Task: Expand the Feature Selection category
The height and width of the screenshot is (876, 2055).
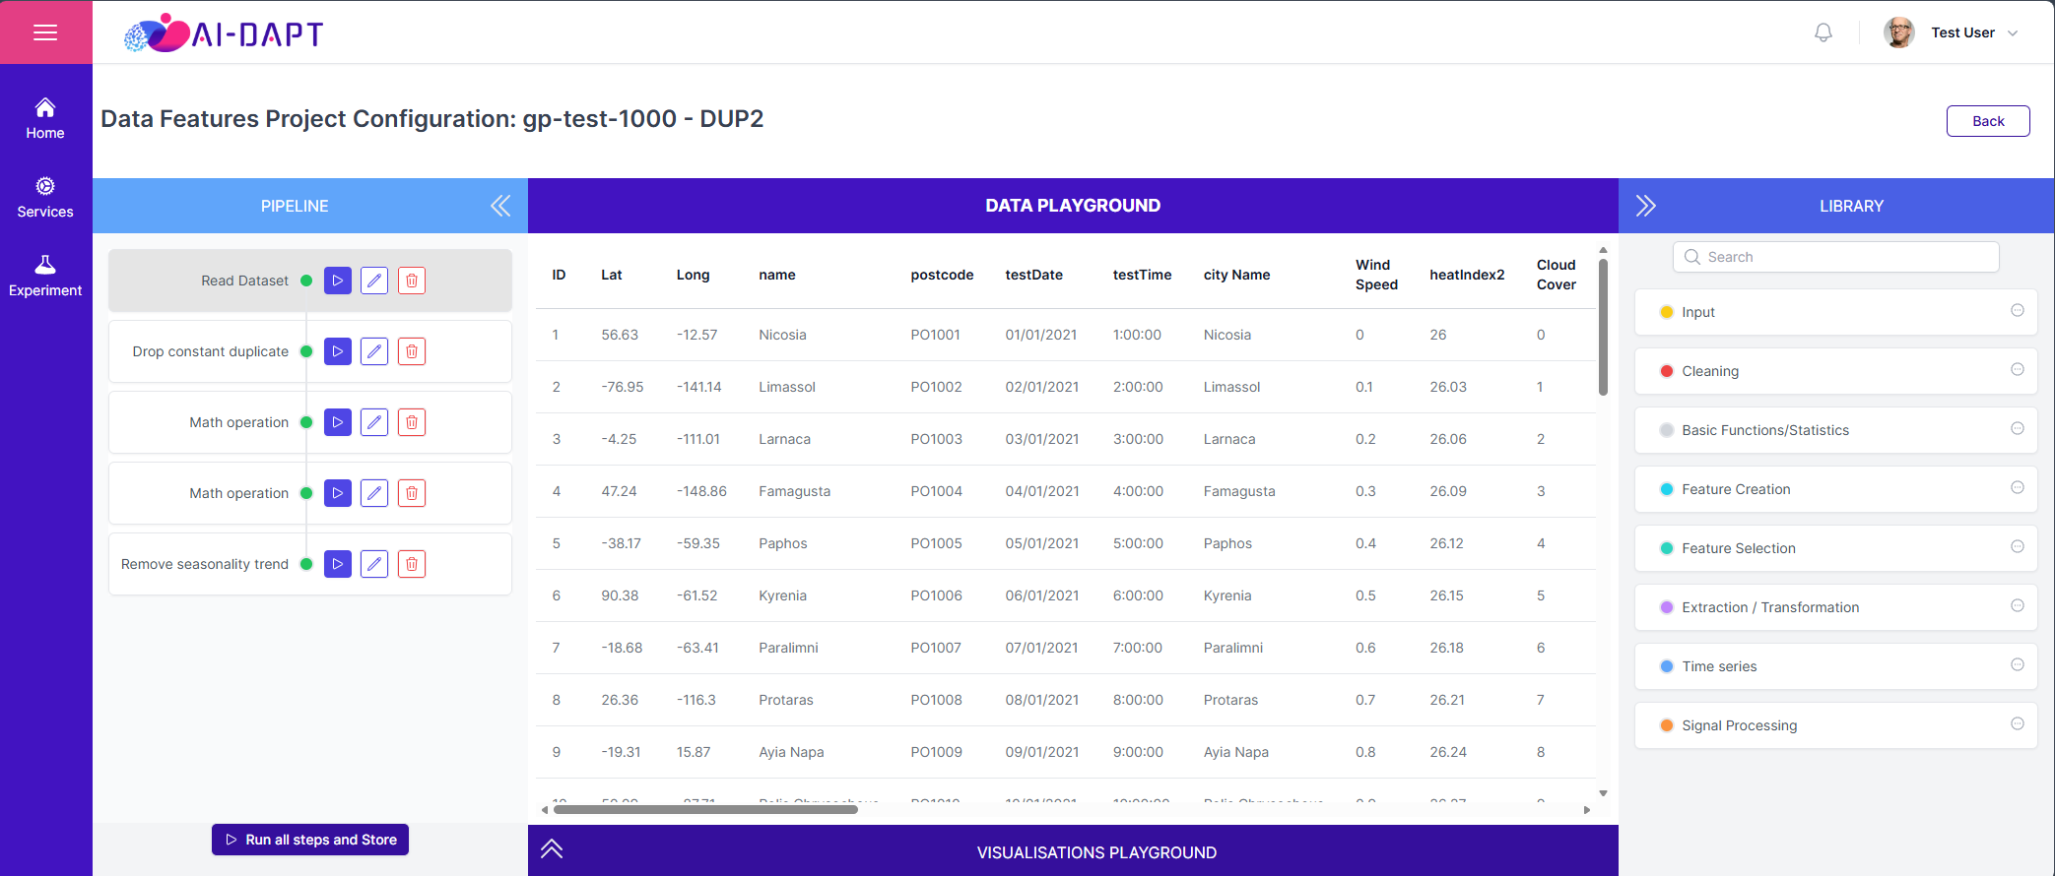Action: point(1835,548)
